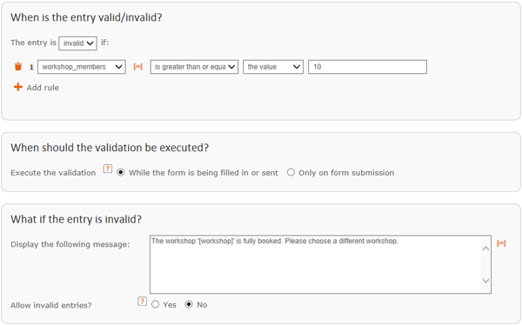Click the message box scroll down arrow
This screenshot has width=522, height=325.
pyautogui.click(x=485, y=281)
